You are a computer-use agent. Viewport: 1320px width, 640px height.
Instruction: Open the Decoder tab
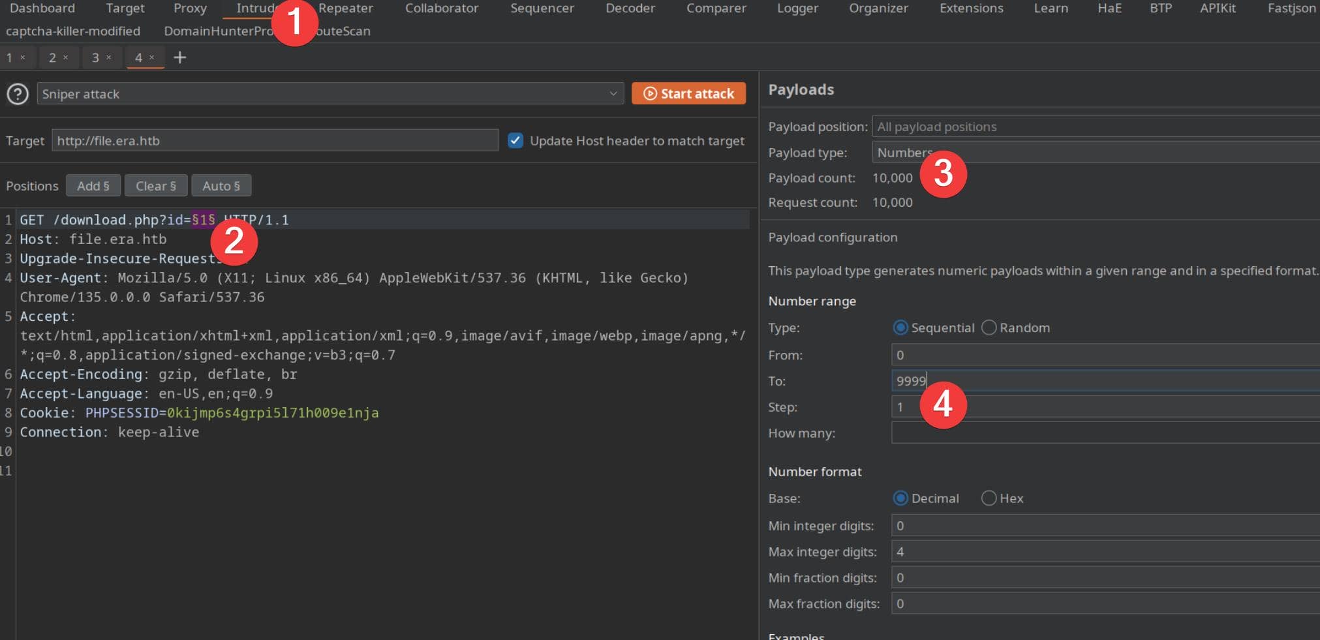point(630,8)
